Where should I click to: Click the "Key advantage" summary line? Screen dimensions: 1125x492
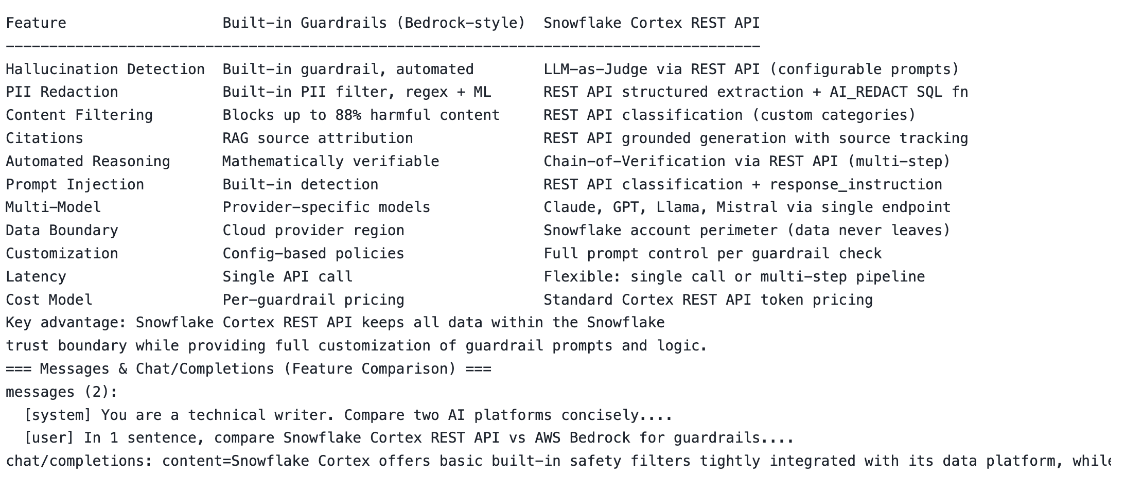pos(335,323)
